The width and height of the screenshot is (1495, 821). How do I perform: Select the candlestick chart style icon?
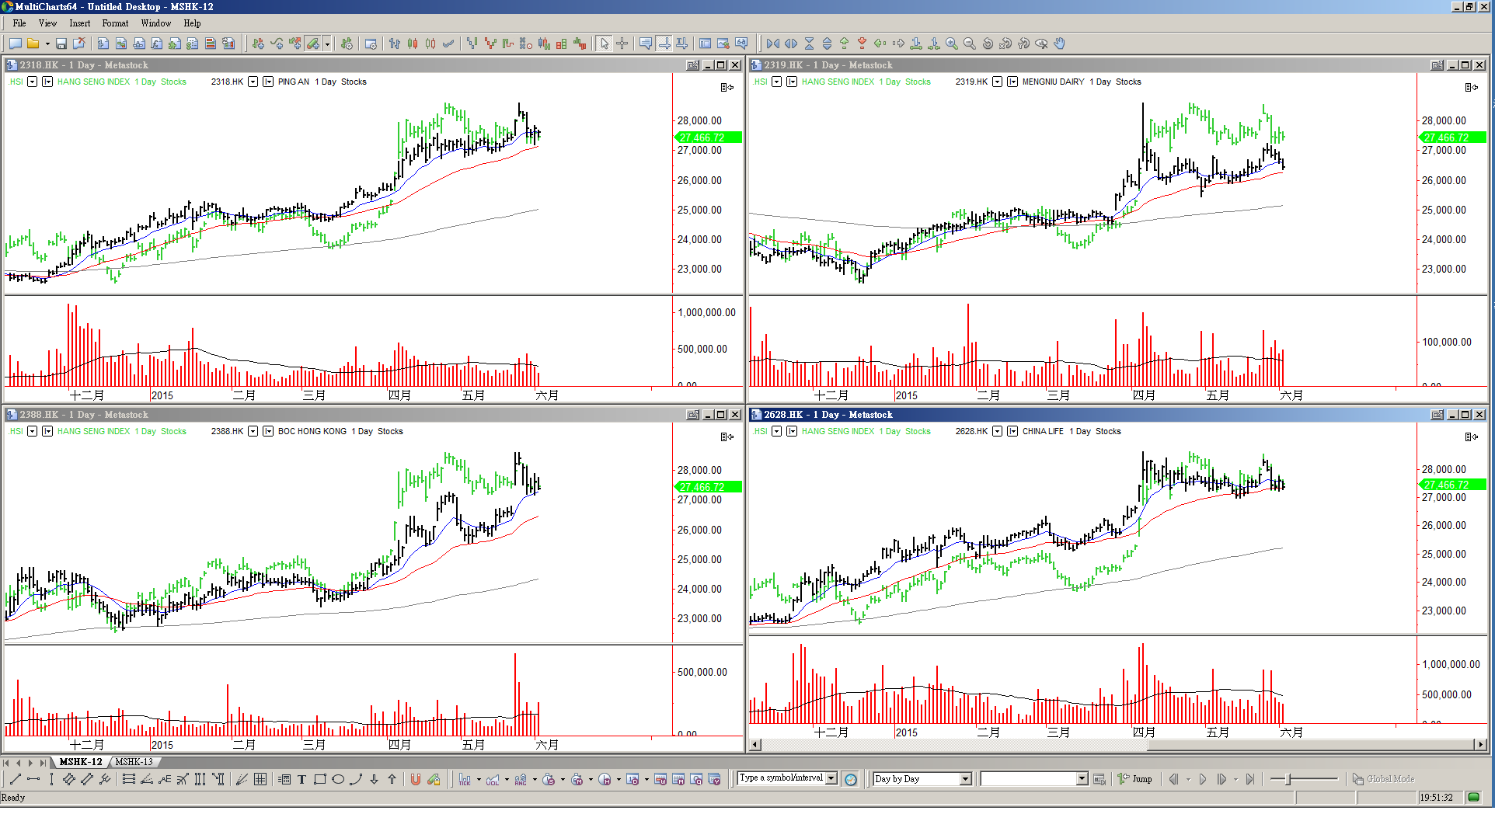point(413,43)
